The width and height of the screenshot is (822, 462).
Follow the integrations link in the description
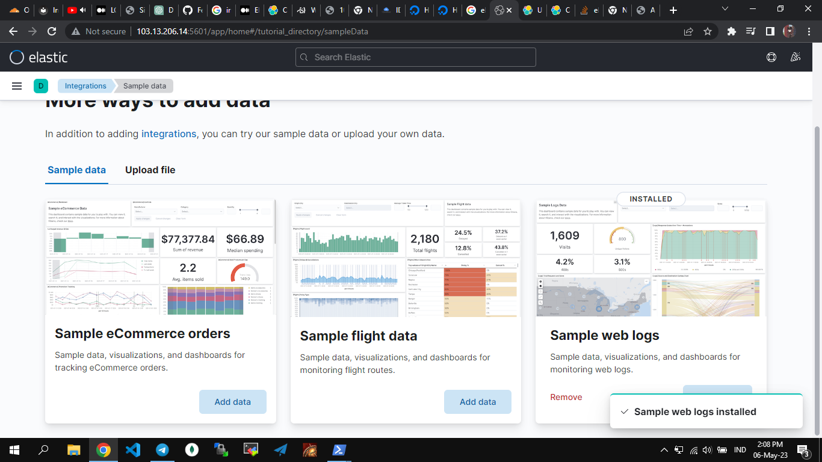click(x=168, y=134)
